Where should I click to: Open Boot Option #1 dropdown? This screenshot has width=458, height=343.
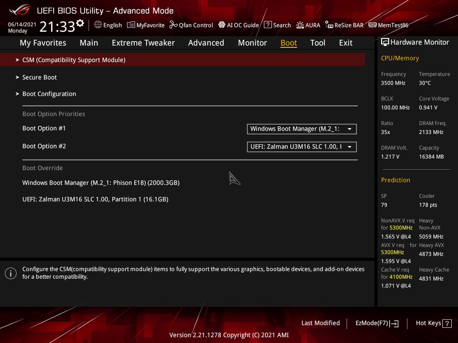pos(302,129)
